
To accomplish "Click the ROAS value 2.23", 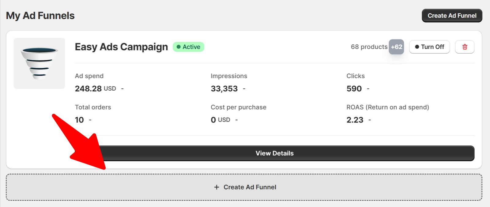I will [x=355, y=120].
